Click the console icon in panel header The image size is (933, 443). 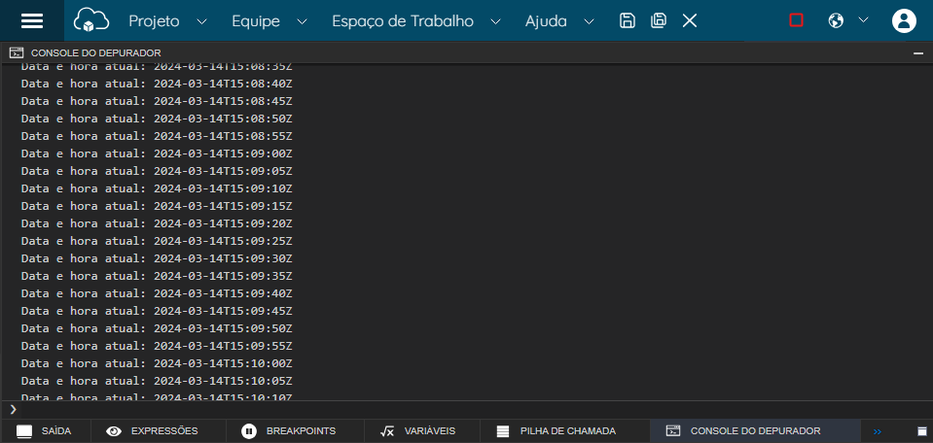coord(17,52)
